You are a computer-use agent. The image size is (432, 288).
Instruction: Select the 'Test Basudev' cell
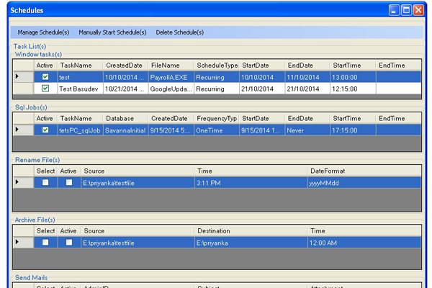[80, 89]
